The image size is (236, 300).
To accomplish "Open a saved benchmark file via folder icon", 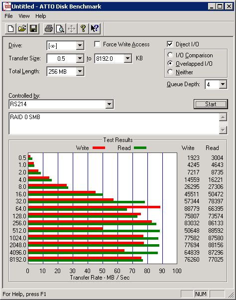I will pyautogui.click(x=22, y=29).
